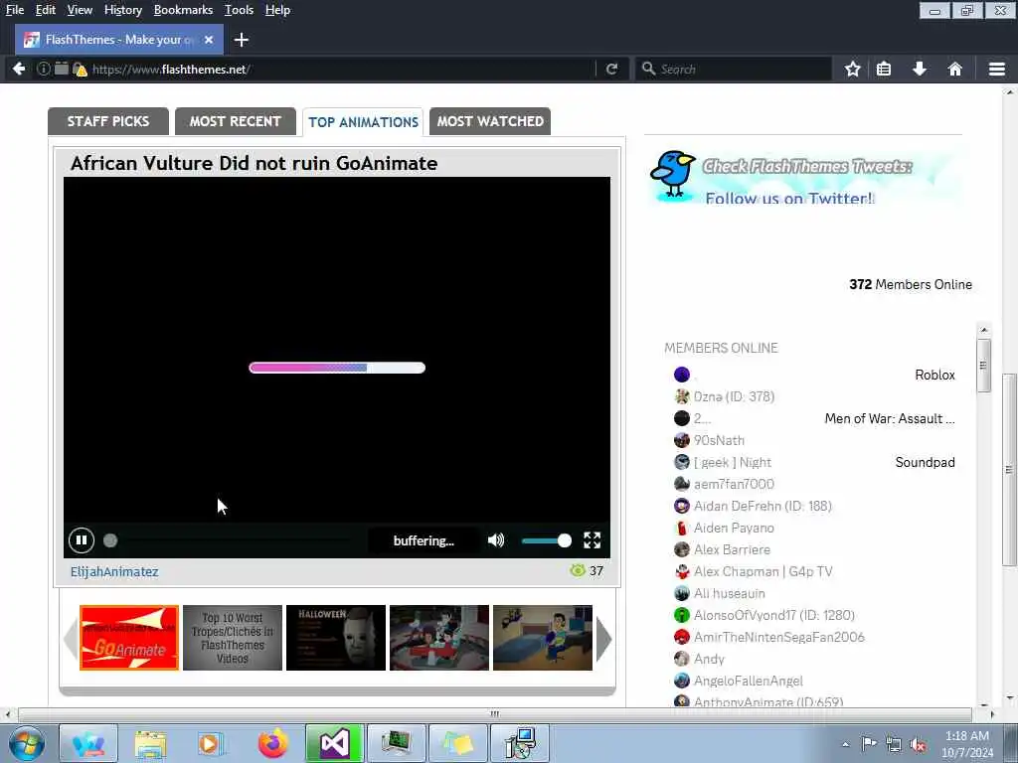Click member Alex Barriere
Image resolution: width=1018 pixels, height=763 pixels.
732,549
